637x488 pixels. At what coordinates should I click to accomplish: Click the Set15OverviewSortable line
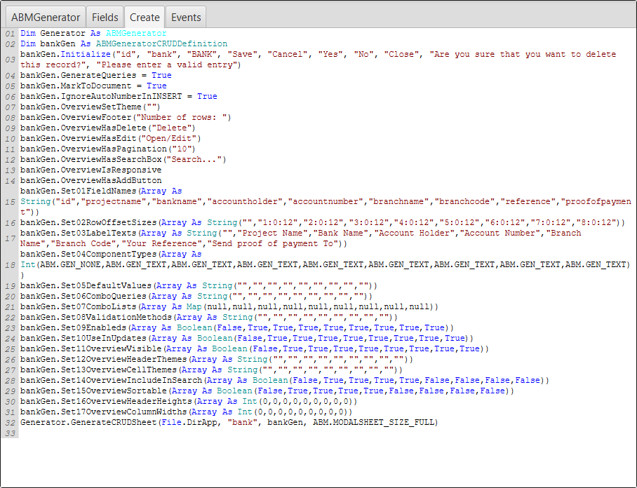tap(267, 391)
